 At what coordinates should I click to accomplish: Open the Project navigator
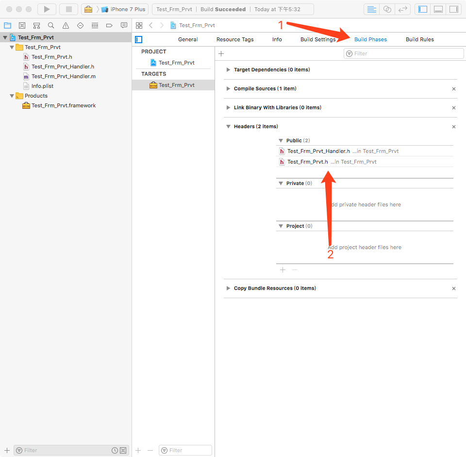[x=7, y=26]
